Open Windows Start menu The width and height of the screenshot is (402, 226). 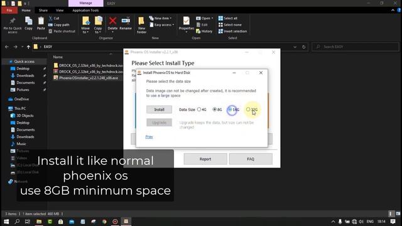coord(6,222)
